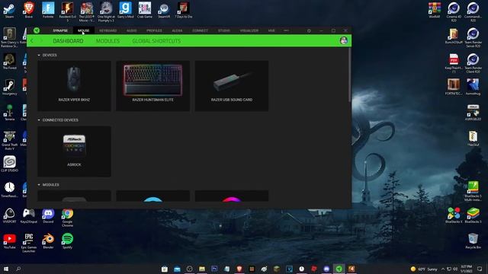
Task: Open the weather widget showing Sunny
Action: coord(424,269)
